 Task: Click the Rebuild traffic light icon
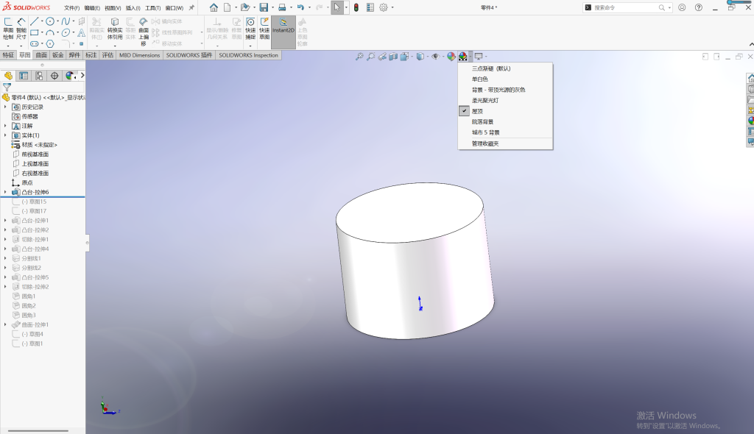pos(356,7)
